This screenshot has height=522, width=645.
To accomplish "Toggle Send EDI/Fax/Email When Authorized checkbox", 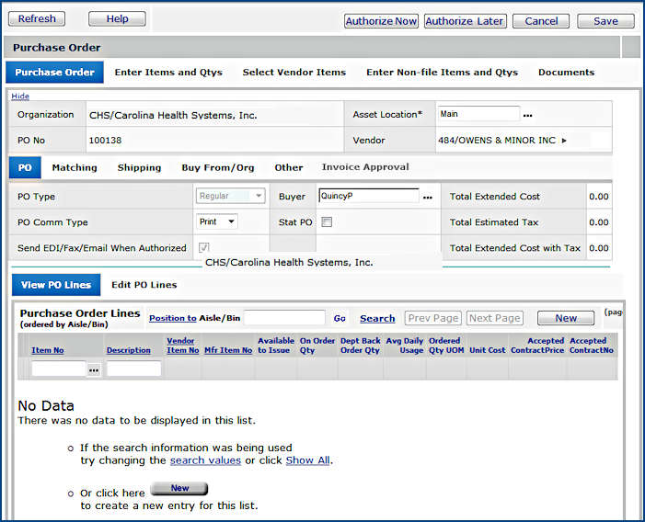I will tap(203, 248).
